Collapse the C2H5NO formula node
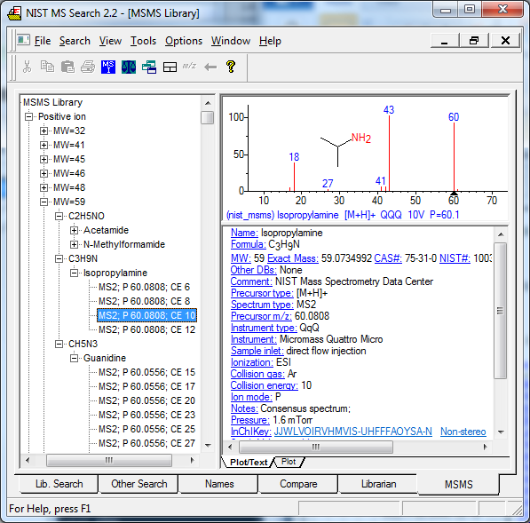This screenshot has height=523, width=530. 59,216
